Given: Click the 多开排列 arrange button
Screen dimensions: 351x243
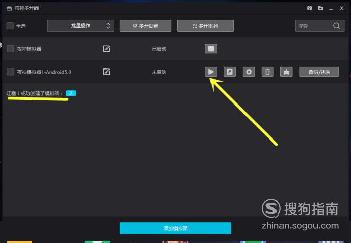Looking at the screenshot, I should coord(205,26).
